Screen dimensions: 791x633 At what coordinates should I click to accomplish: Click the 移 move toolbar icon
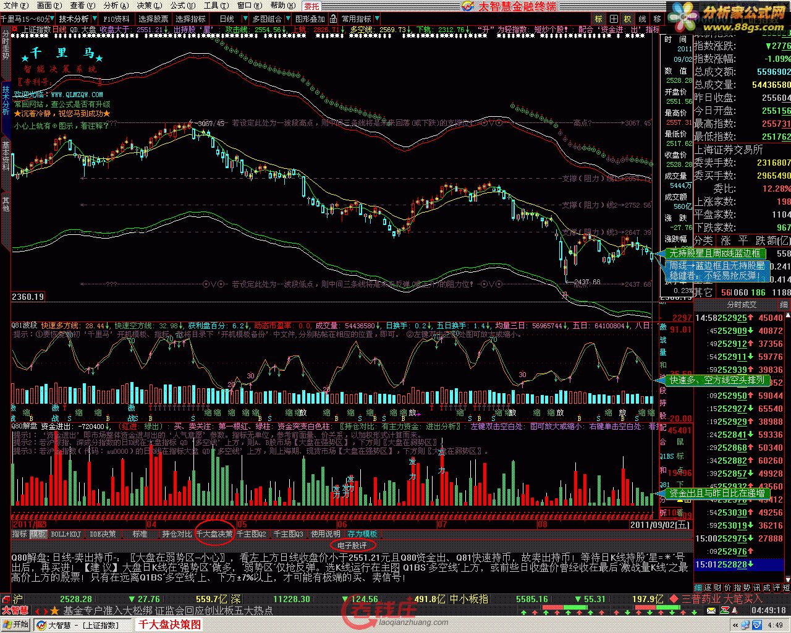point(657,19)
